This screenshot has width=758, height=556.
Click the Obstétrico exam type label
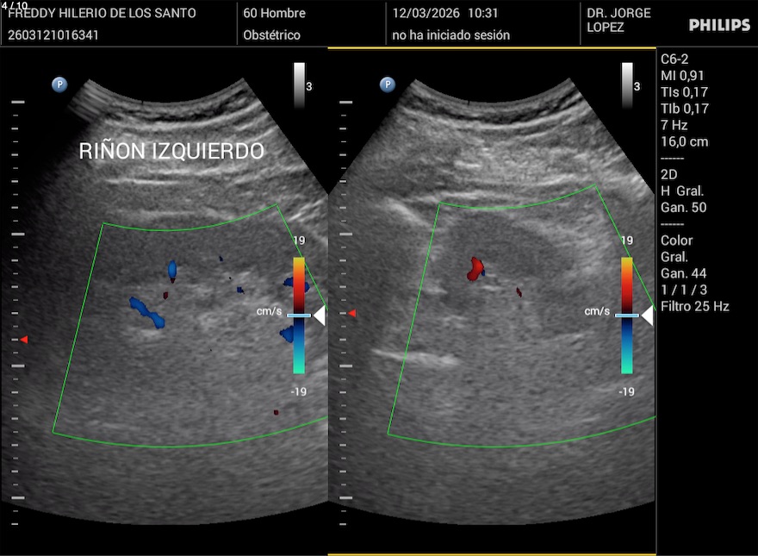(x=272, y=35)
